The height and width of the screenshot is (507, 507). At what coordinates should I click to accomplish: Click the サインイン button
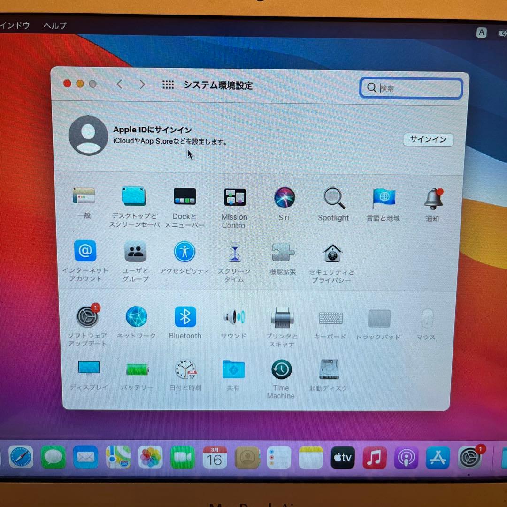pos(428,140)
